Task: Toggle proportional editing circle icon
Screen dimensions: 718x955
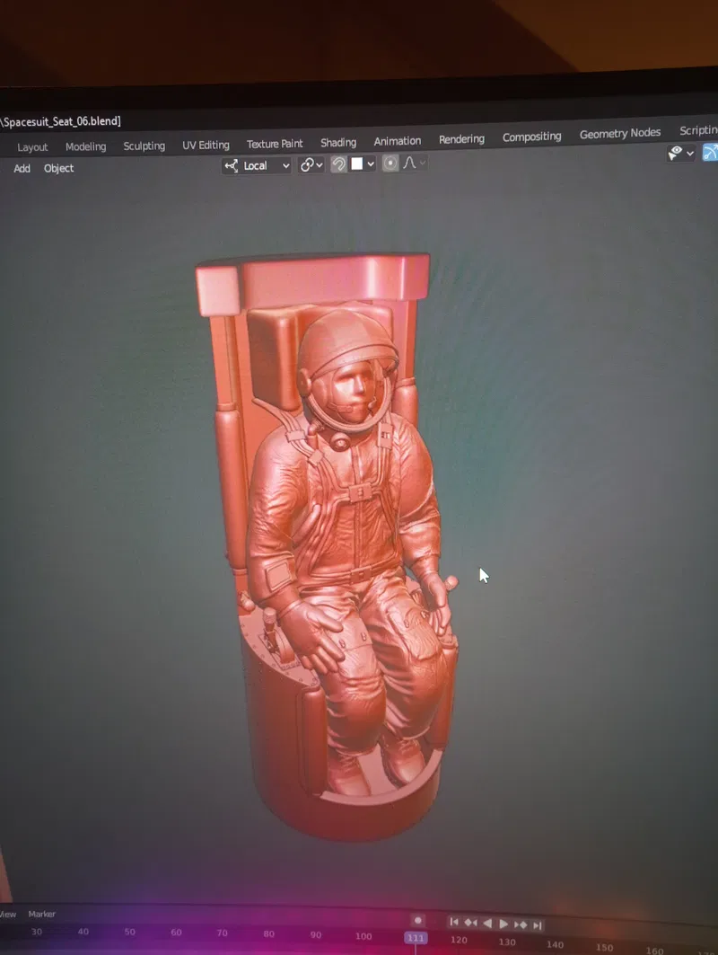Action: (x=390, y=164)
